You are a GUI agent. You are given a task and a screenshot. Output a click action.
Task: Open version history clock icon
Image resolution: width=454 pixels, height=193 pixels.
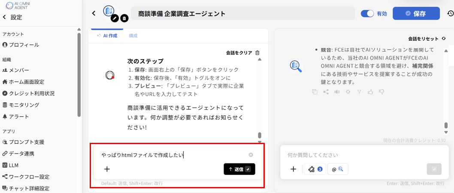pyautogui.click(x=450, y=13)
